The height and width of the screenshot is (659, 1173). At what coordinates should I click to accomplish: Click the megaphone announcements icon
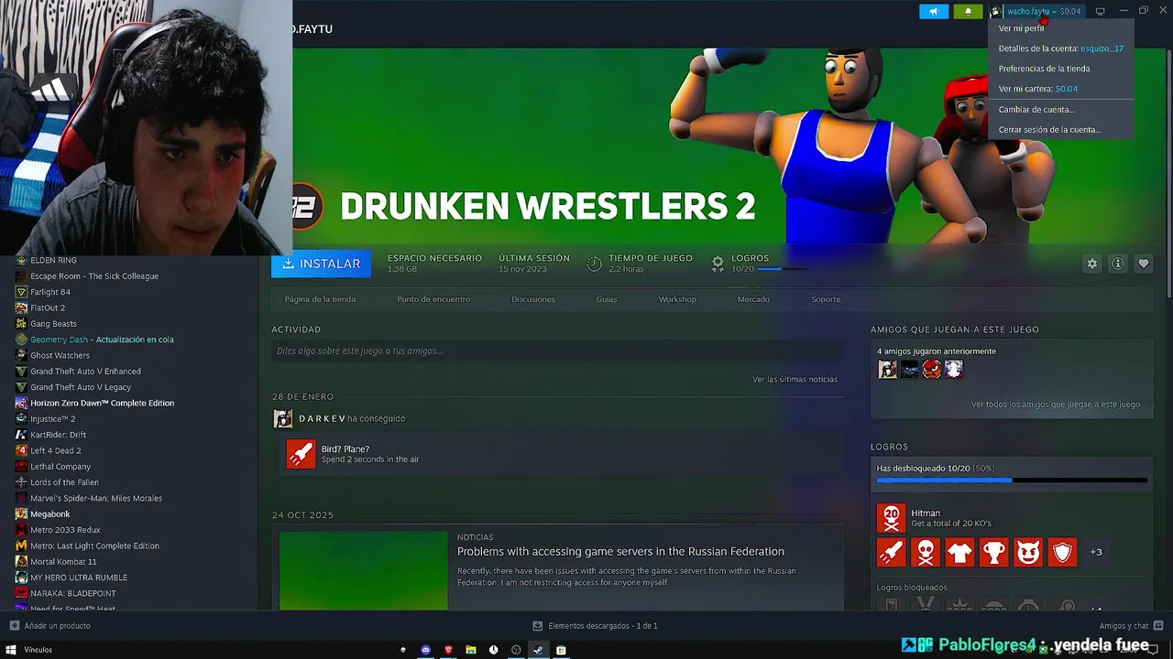pyautogui.click(x=934, y=11)
